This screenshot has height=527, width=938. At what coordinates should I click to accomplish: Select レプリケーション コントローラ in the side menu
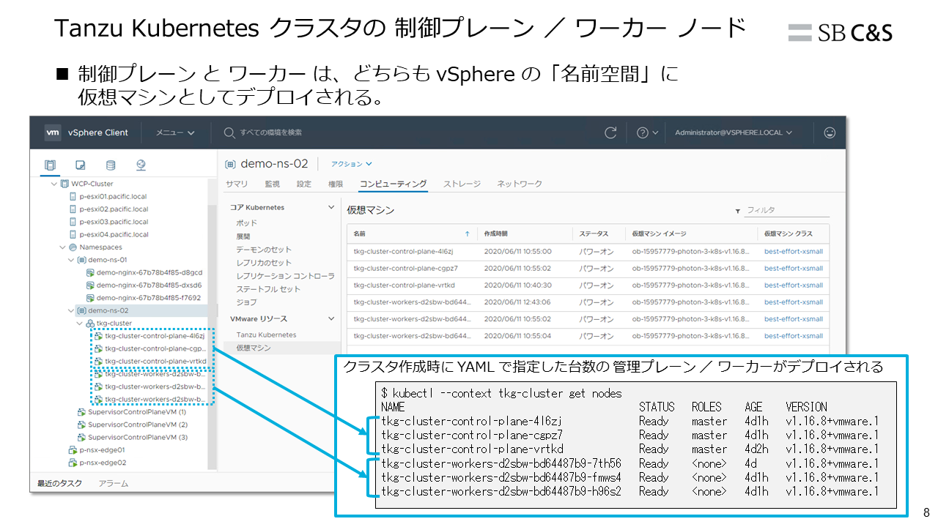coord(285,276)
